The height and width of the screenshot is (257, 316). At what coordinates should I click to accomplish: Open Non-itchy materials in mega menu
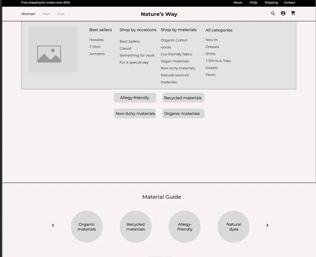(x=178, y=68)
